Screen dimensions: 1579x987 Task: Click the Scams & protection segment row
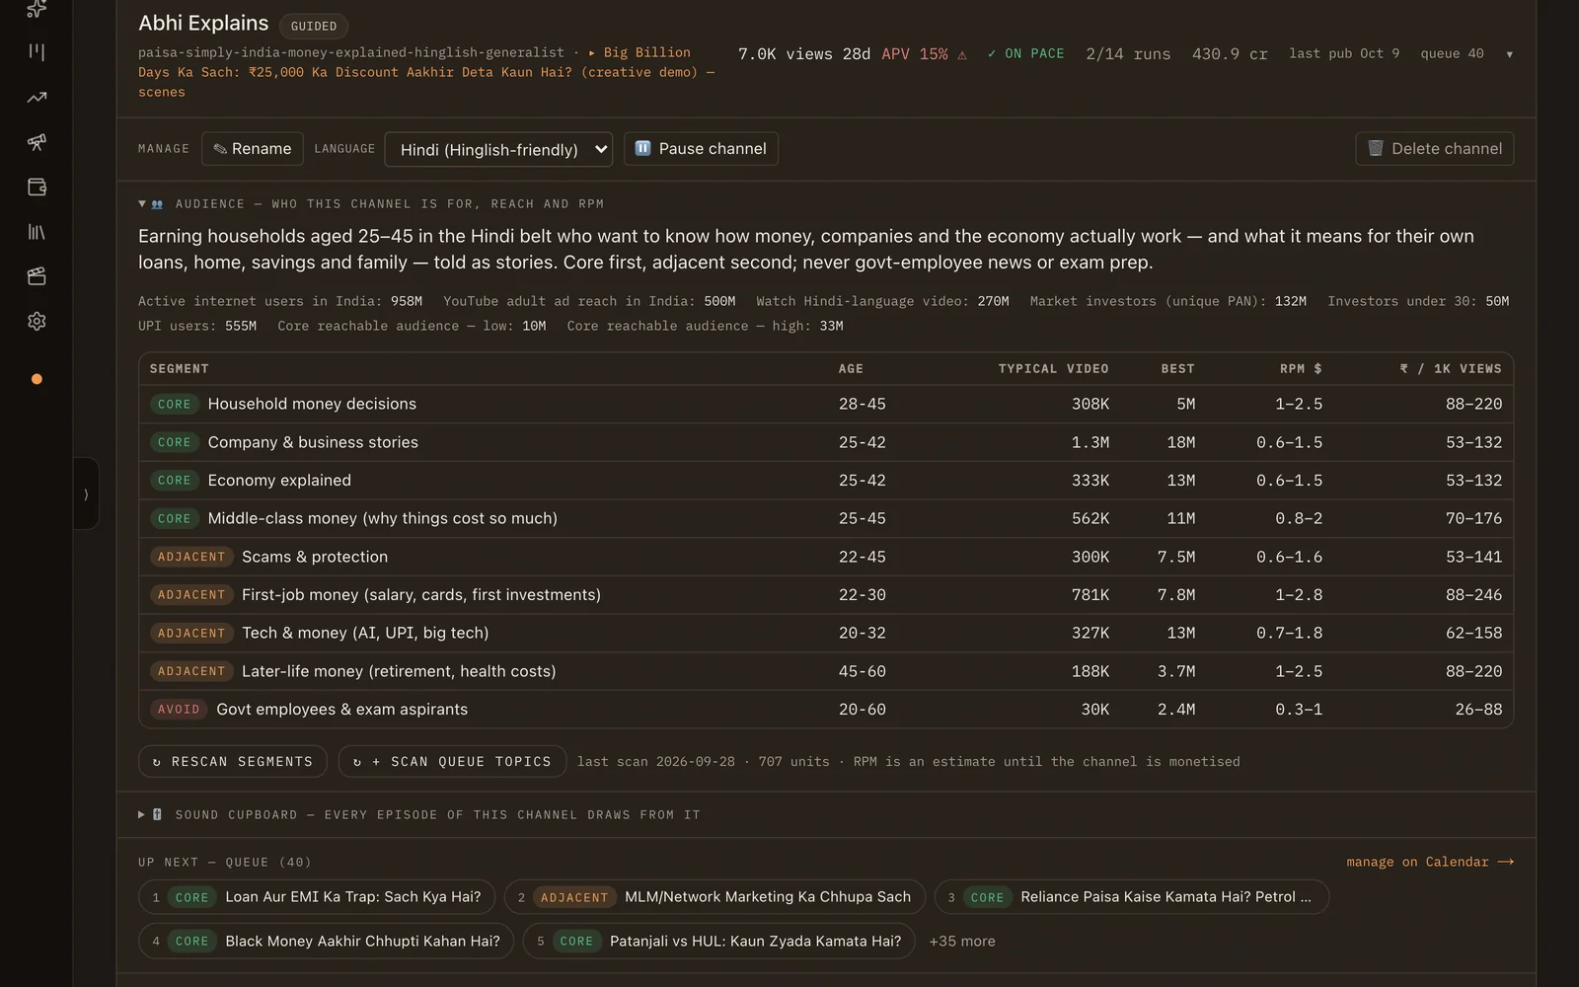826,557
